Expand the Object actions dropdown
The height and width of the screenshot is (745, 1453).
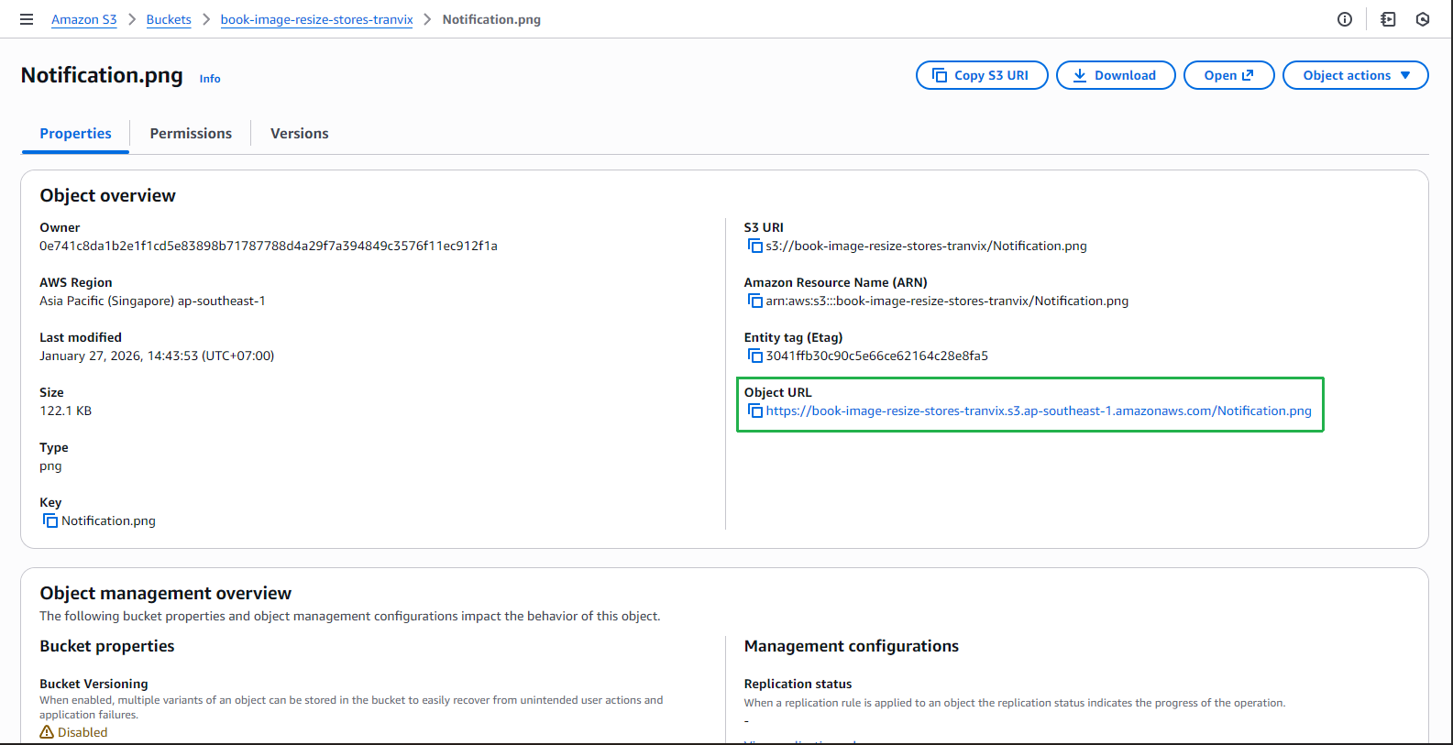point(1356,75)
